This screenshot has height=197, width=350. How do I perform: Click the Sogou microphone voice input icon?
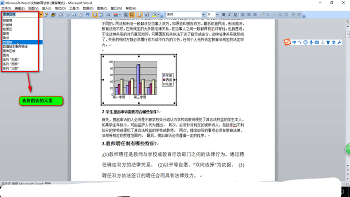tap(311, 42)
